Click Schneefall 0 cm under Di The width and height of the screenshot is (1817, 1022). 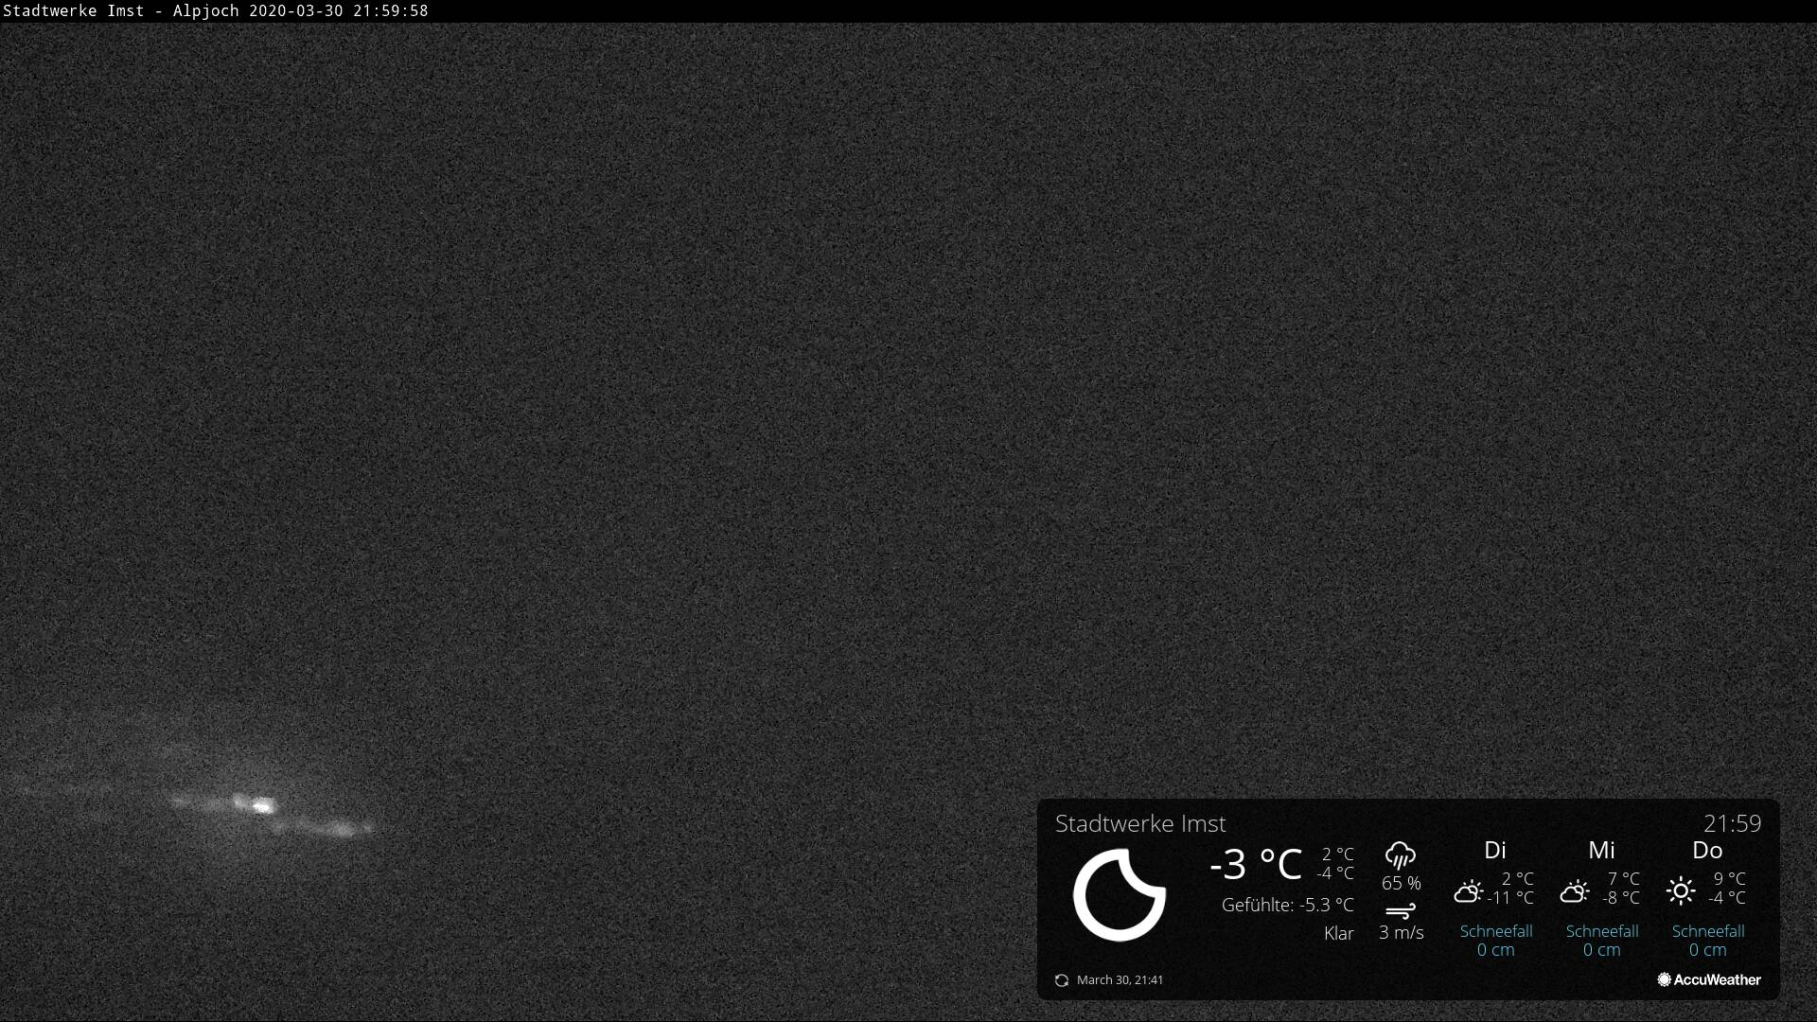(x=1496, y=940)
